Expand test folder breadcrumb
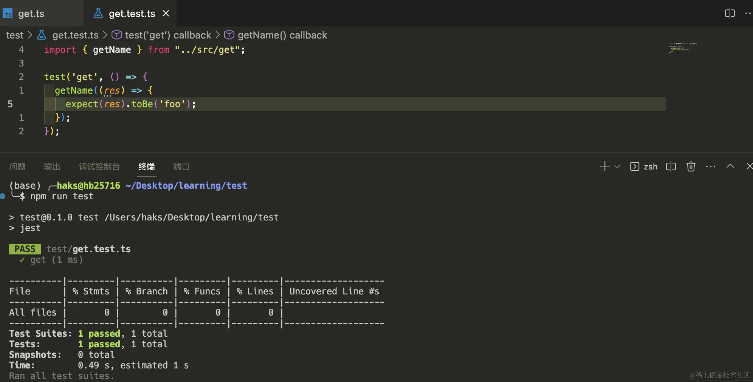753x382 pixels. pyautogui.click(x=15, y=35)
